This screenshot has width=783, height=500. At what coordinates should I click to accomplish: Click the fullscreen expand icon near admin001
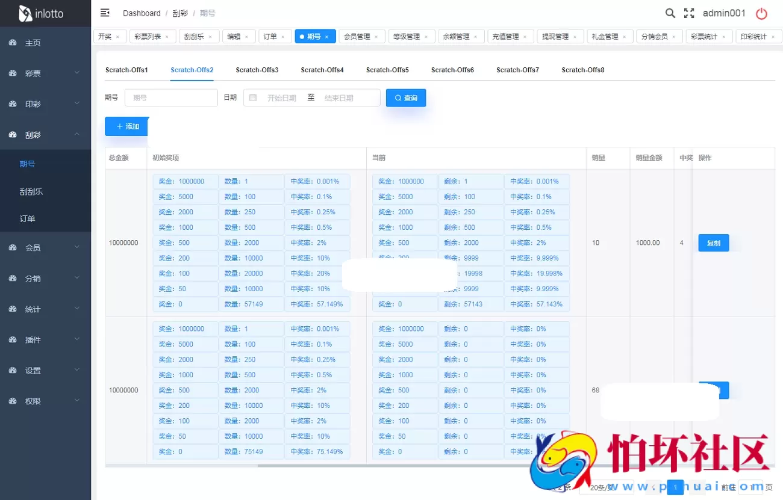tap(688, 13)
